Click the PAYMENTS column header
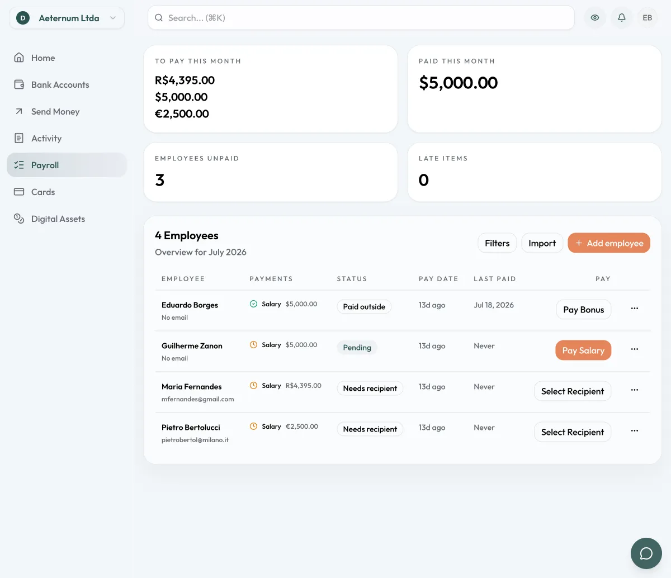Image resolution: width=671 pixels, height=578 pixels. [271, 279]
